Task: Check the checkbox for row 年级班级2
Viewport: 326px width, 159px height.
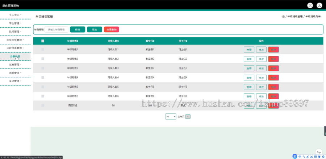Action: coord(43,59)
